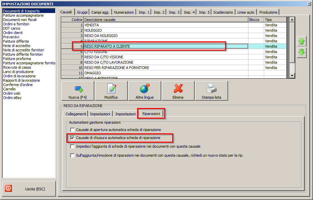Close the Impostazioni Documenti window

click(x=309, y=4)
